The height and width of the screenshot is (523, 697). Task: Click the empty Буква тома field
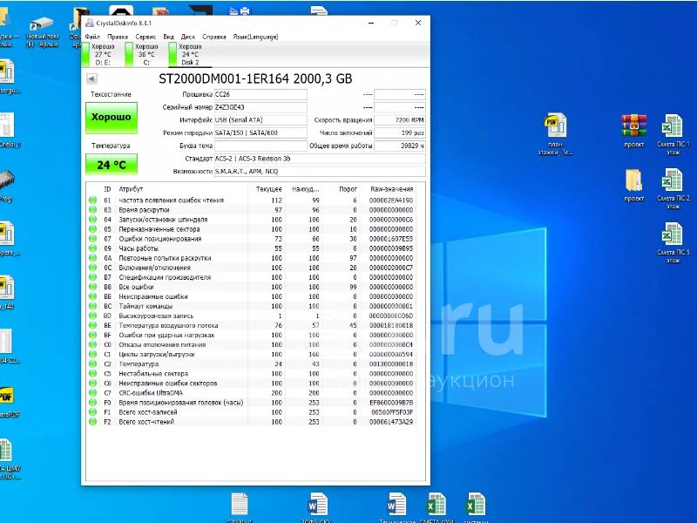pos(261,146)
